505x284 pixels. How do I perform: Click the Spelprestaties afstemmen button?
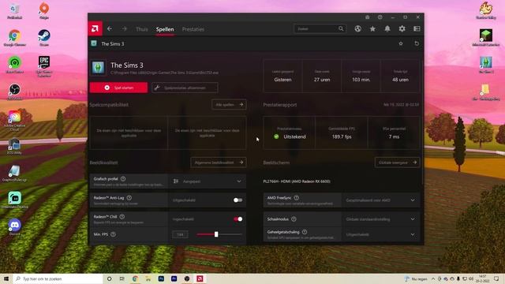coord(185,88)
